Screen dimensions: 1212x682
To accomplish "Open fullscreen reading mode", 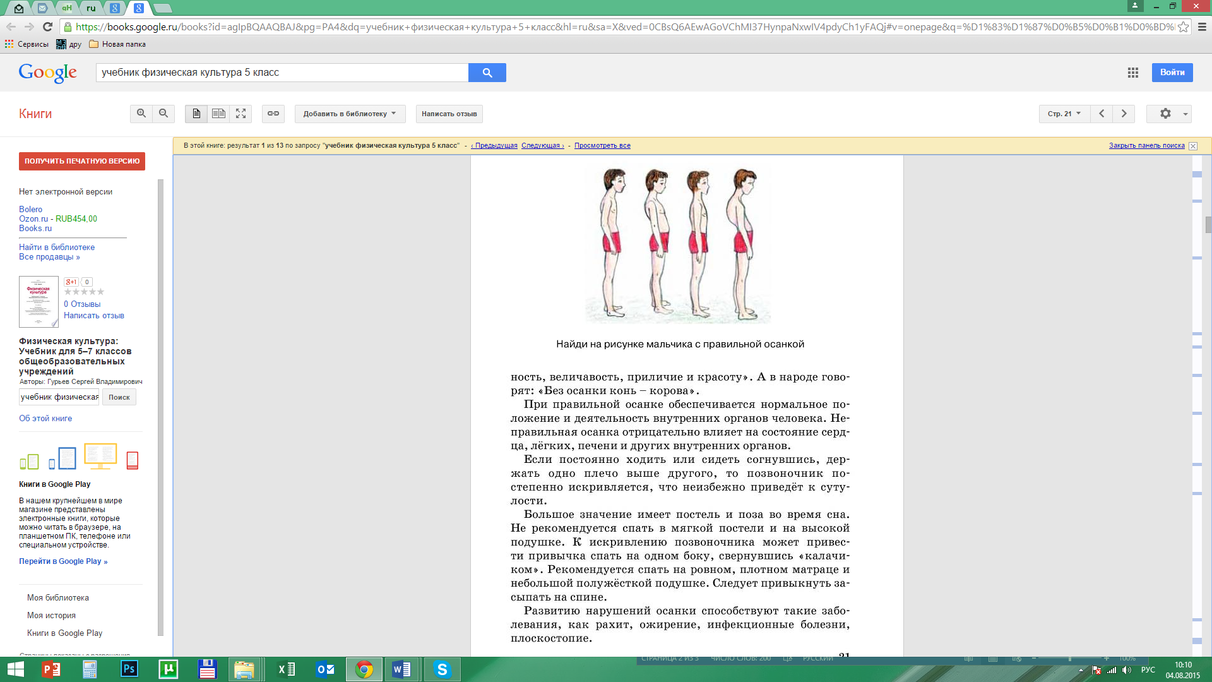I will click(241, 114).
